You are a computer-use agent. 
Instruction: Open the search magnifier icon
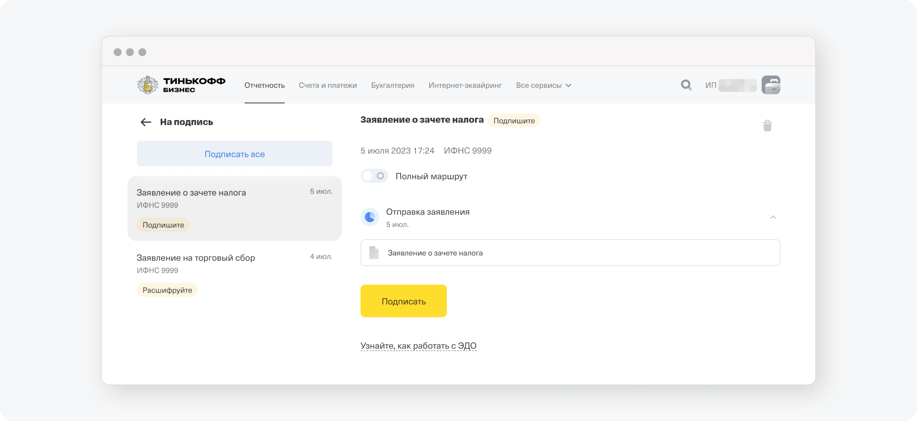tap(686, 85)
